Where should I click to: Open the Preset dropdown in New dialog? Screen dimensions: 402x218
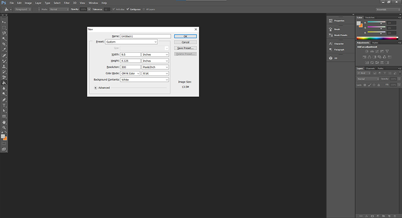[x=139, y=42]
